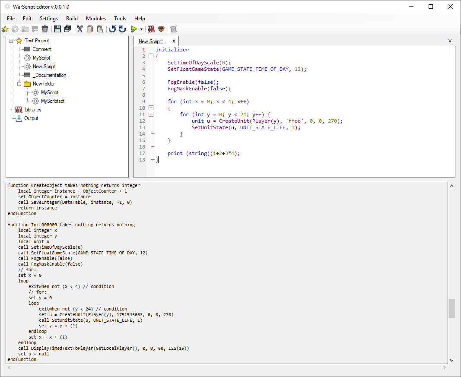Click 'print' on line 17 in editor
This screenshot has width=461, height=377.
click(x=175, y=153)
